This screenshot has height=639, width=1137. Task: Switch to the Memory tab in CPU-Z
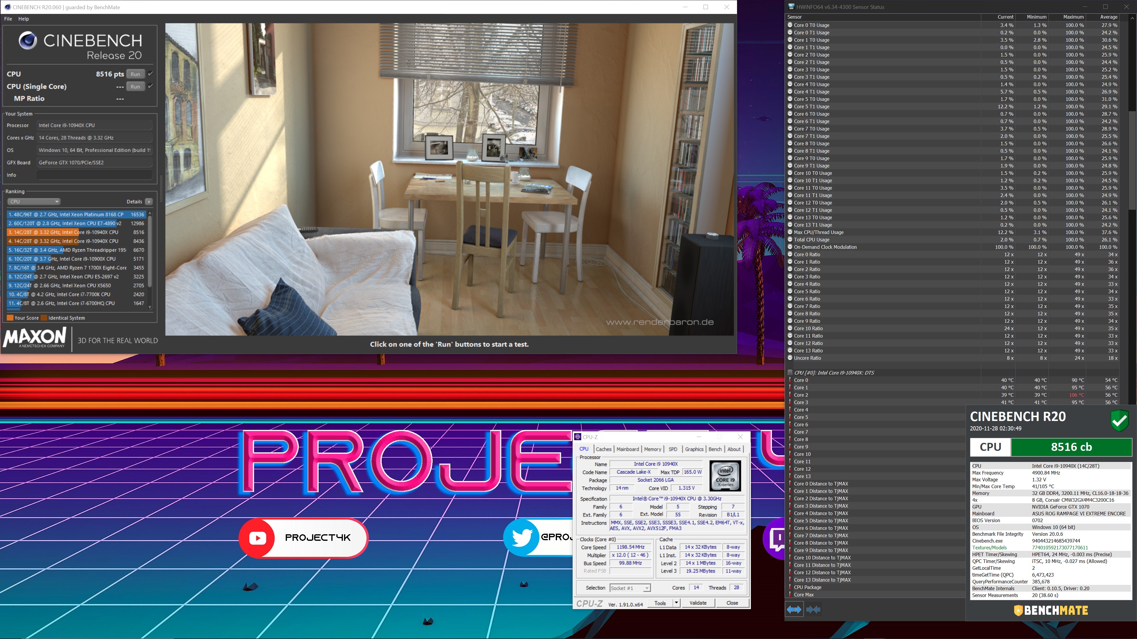[652, 449]
